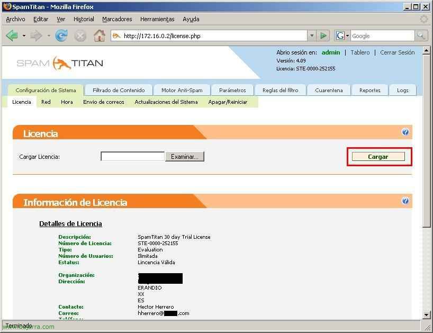Open the Forward button history dropdown

coord(49,36)
